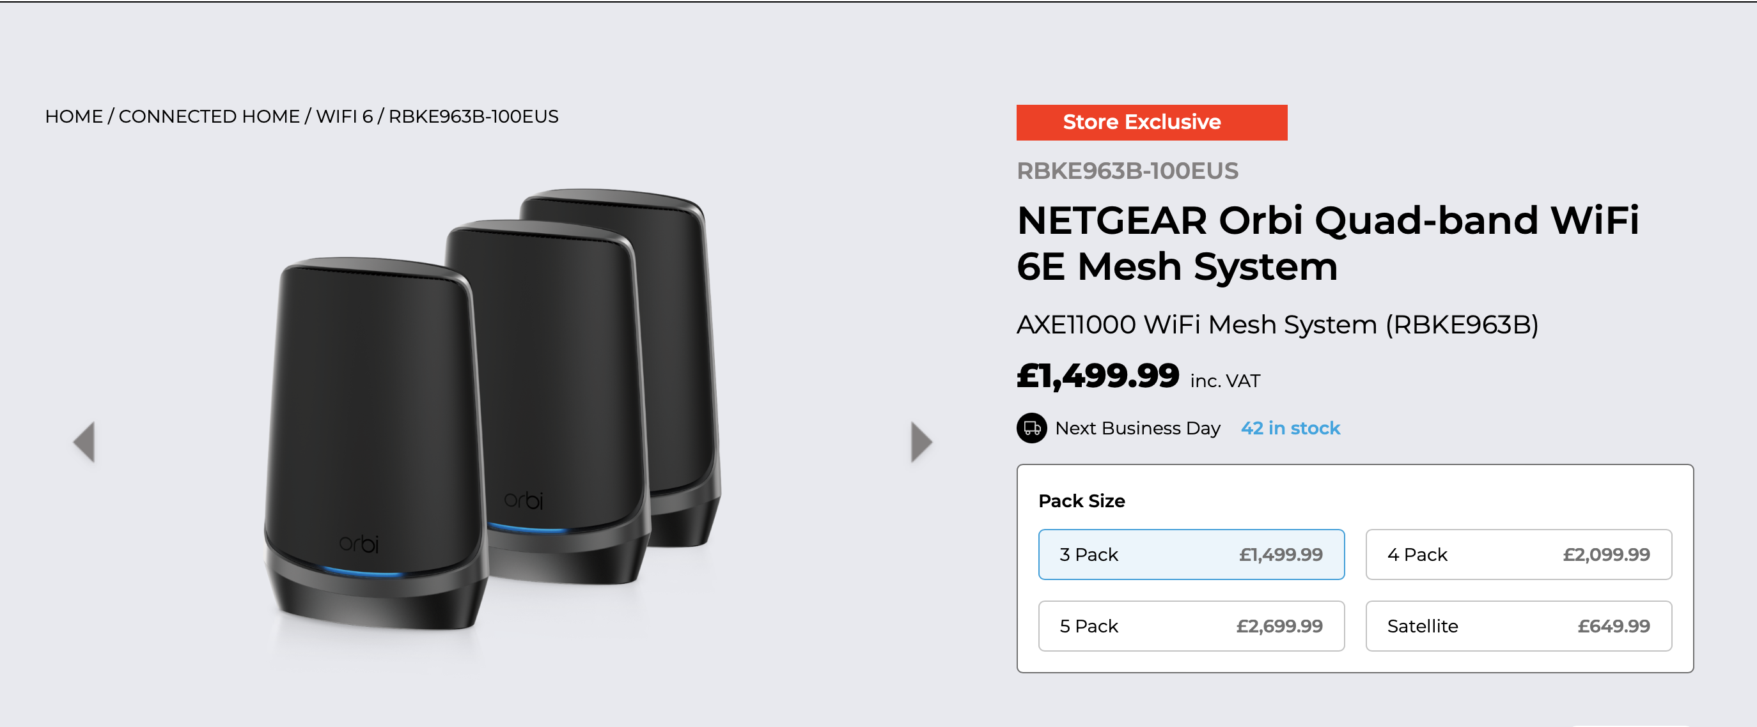
Task: Choose the 4 Pack size option
Action: pyautogui.click(x=1519, y=555)
